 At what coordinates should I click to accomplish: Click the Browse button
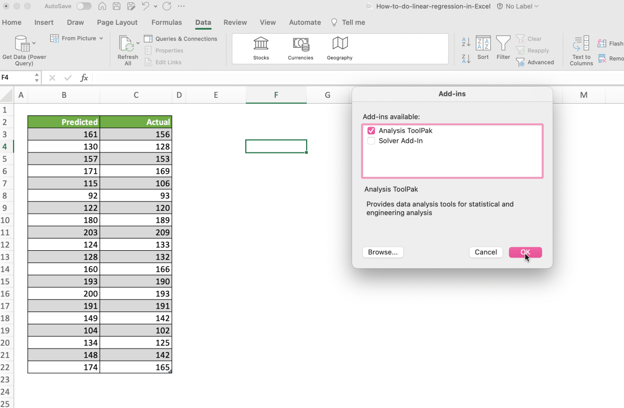(x=383, y=252)
